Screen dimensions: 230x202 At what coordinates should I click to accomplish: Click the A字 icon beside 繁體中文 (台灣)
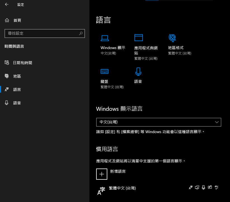coord(101,191)
